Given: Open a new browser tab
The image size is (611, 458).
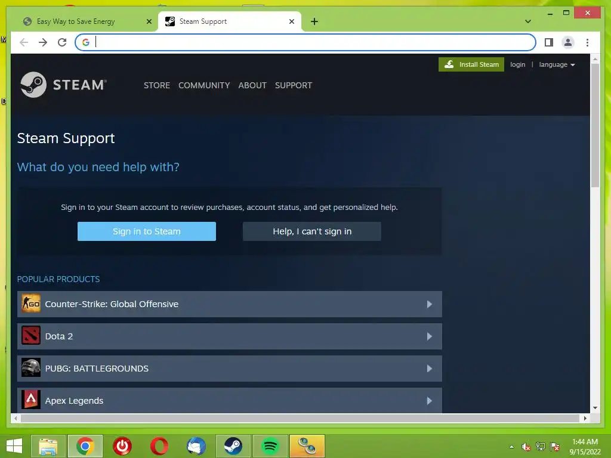Looking at the screenshot, I should [314, 21].
